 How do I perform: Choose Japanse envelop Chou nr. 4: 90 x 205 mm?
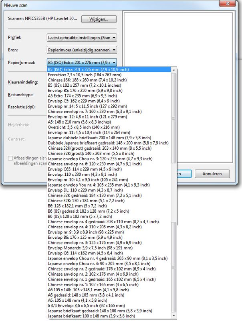(x=109, y=264)
